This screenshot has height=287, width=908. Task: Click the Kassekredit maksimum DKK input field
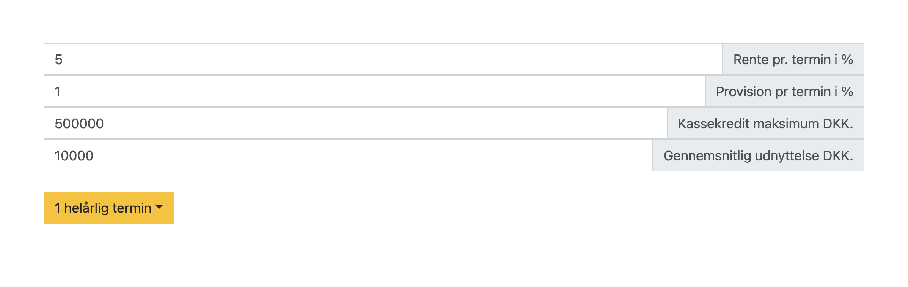(355, 124)
